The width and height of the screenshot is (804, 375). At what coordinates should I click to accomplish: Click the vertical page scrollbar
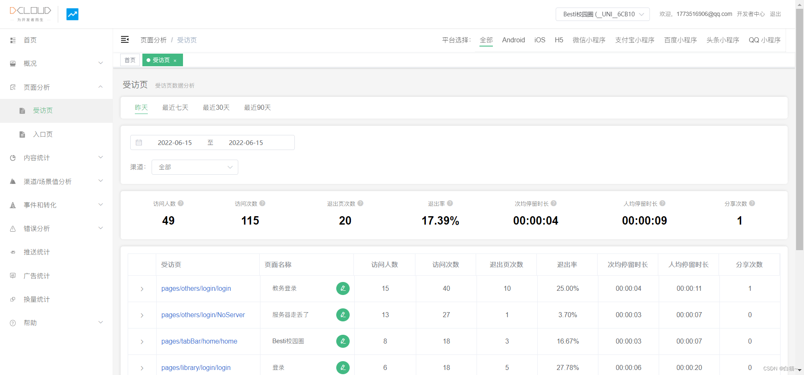799,130
